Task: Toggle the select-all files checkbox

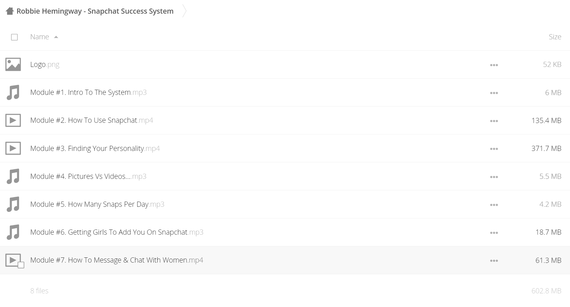Action: [14, 37]
